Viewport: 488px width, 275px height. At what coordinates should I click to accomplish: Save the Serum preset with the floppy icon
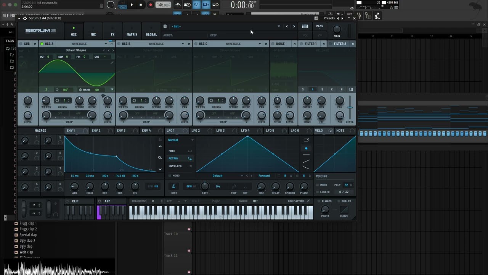165,26
